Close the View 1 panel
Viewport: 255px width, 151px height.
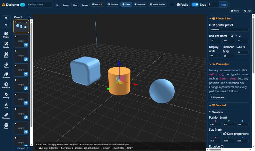point(30,17)
